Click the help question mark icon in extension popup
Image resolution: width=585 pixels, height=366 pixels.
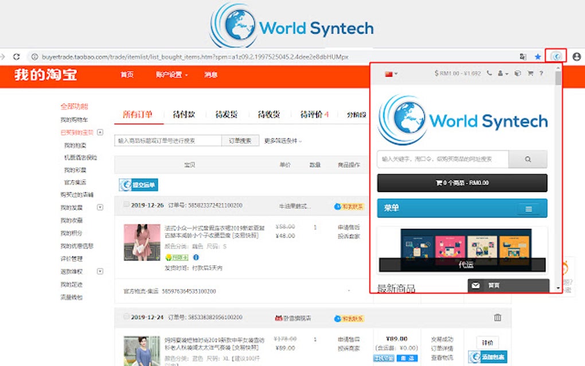pyautogui.click(x=541, y=73)
